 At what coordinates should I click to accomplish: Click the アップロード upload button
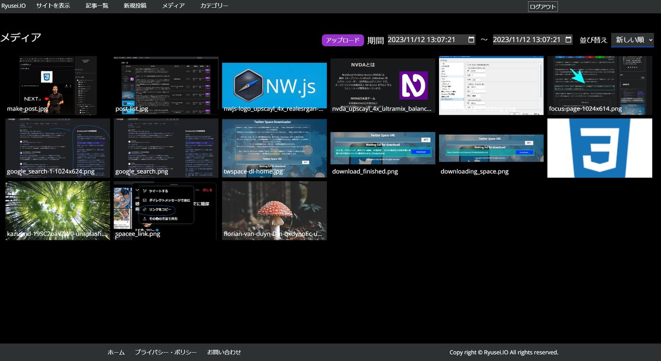click(343, 41)
